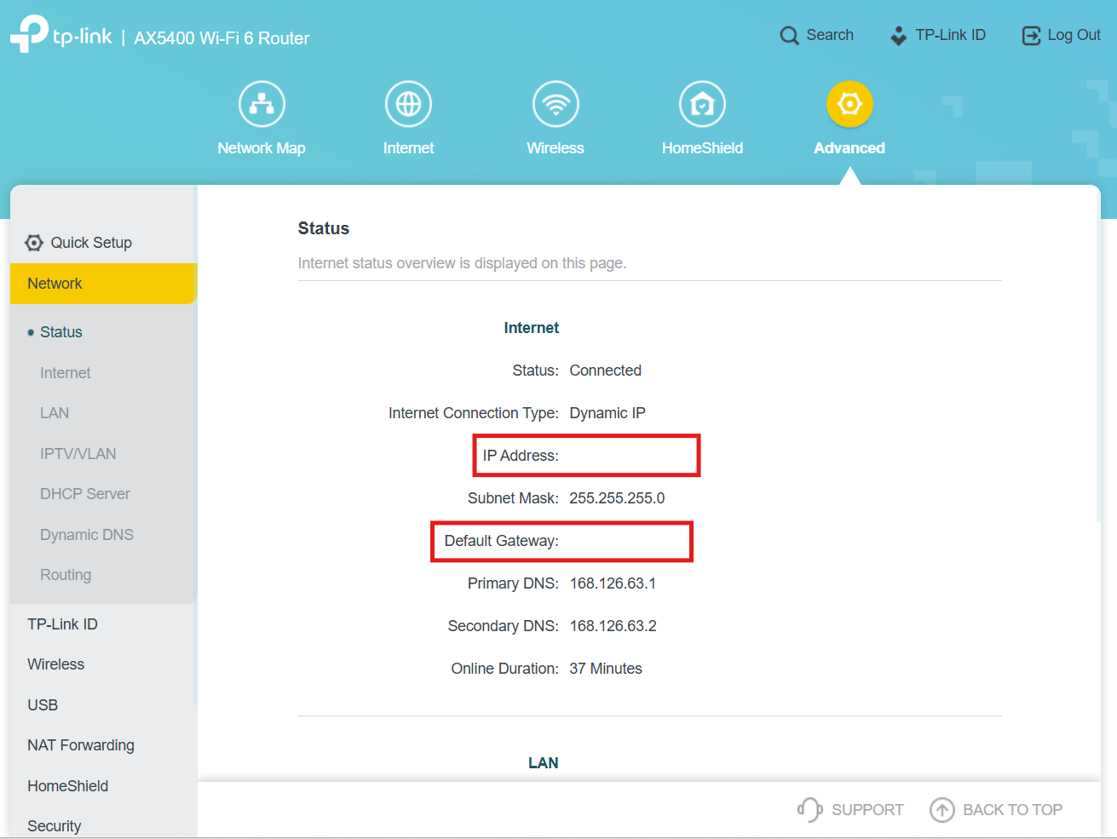Open the Internet globe icon

coord(408,105)
